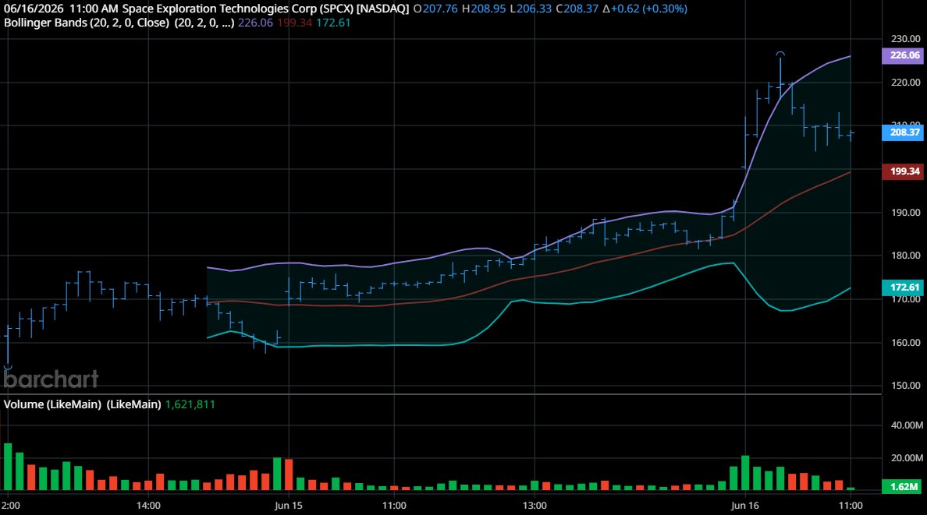Viewport: 927px width, 515px height.
Task: Click the 180.00 price axis label
Action: (906, 256)
